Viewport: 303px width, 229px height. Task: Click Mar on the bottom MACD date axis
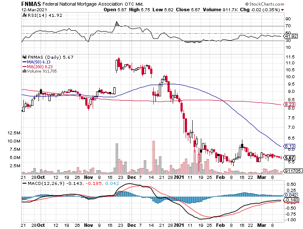[261, 226]
